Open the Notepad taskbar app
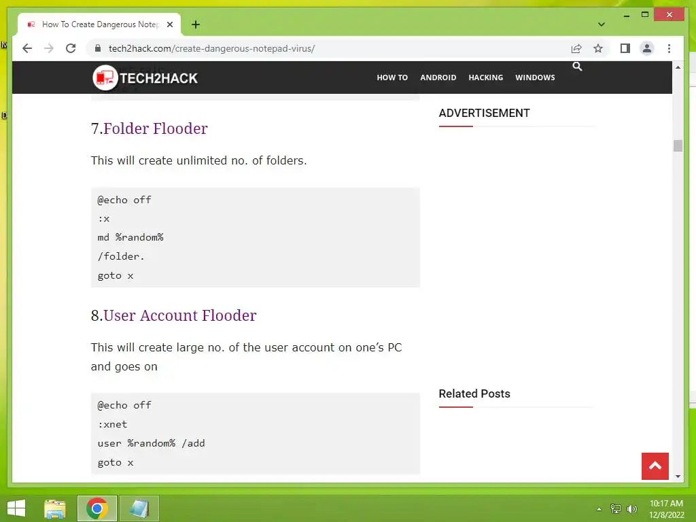Viewport: 696px width, 522px height. pyautogui.click(x=139, y=508)
